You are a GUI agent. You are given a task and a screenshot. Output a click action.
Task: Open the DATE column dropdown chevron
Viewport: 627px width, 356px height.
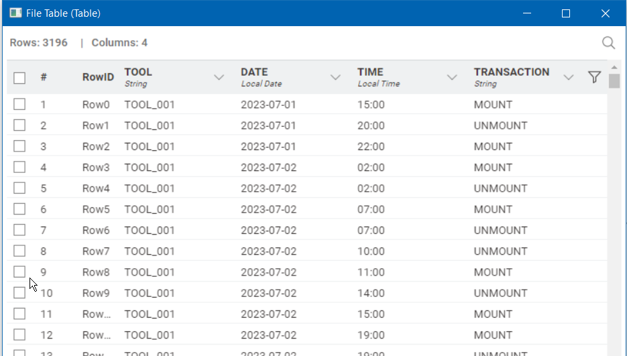pos(335,78)
